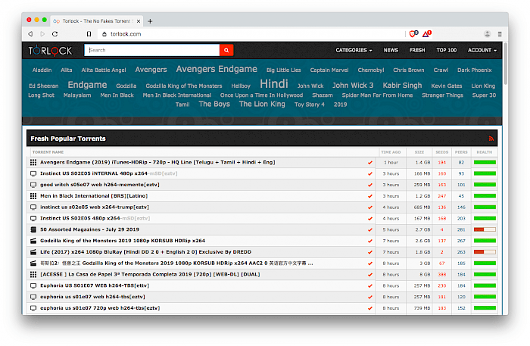Click the grid category icon for Avengers Endgame row
Screen dimensions: 530x346
(x=33, y=162)
